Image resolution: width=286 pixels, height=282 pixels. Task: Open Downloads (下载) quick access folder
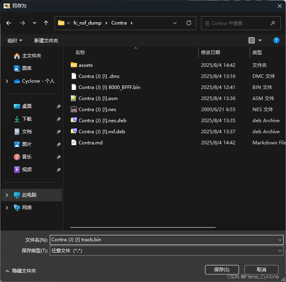pos(23,119)
